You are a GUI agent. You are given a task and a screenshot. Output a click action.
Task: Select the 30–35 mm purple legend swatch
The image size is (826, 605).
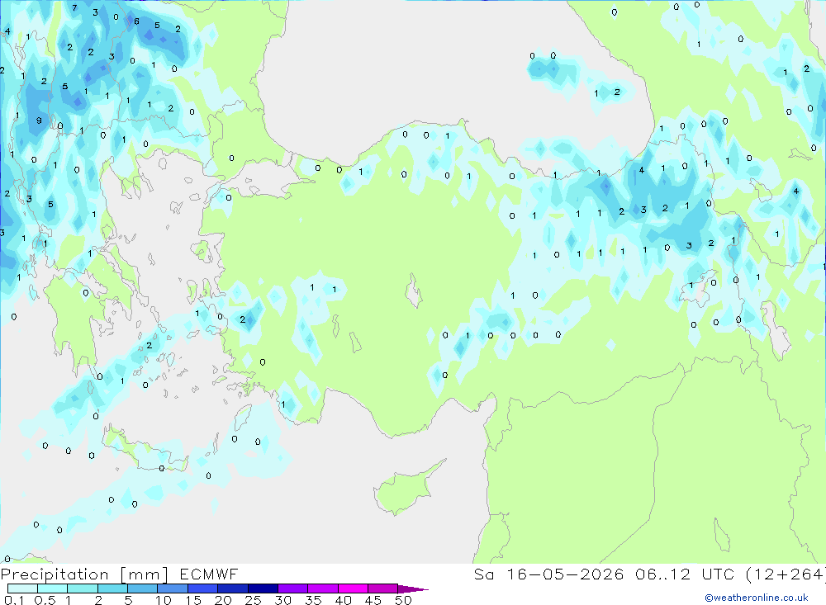[x=293, y=588]
